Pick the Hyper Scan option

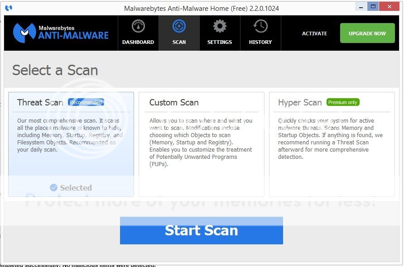pyautogui.click(x=300, y=103)
